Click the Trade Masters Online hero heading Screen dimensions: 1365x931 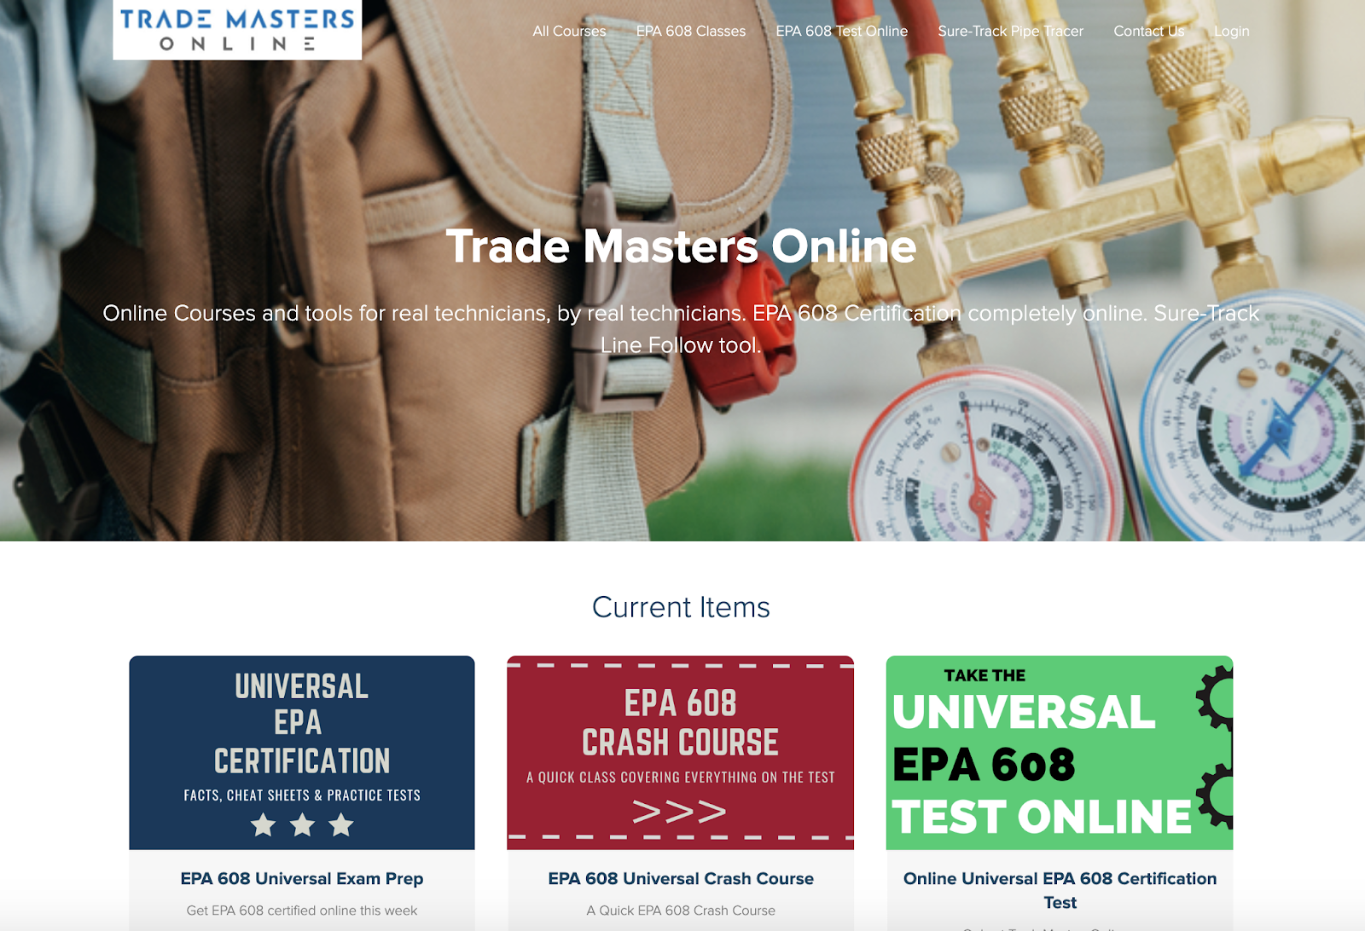681,246
